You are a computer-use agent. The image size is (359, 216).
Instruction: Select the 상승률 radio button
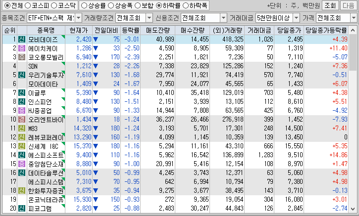point(84,5)
